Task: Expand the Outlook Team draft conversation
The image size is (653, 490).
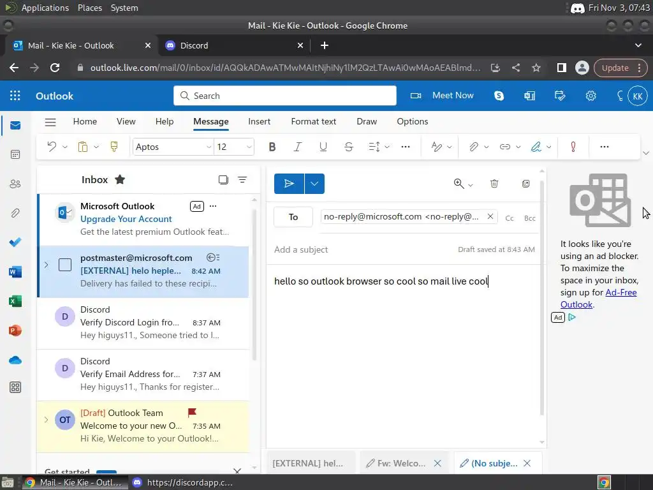Action: (x=46, y=420)
